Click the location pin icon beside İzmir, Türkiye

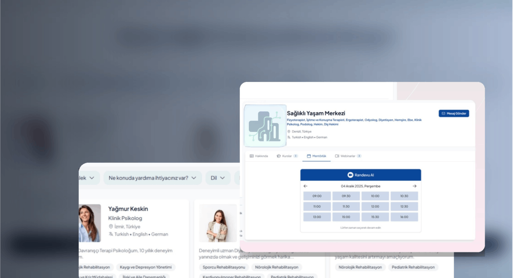(x=111, y=226)
